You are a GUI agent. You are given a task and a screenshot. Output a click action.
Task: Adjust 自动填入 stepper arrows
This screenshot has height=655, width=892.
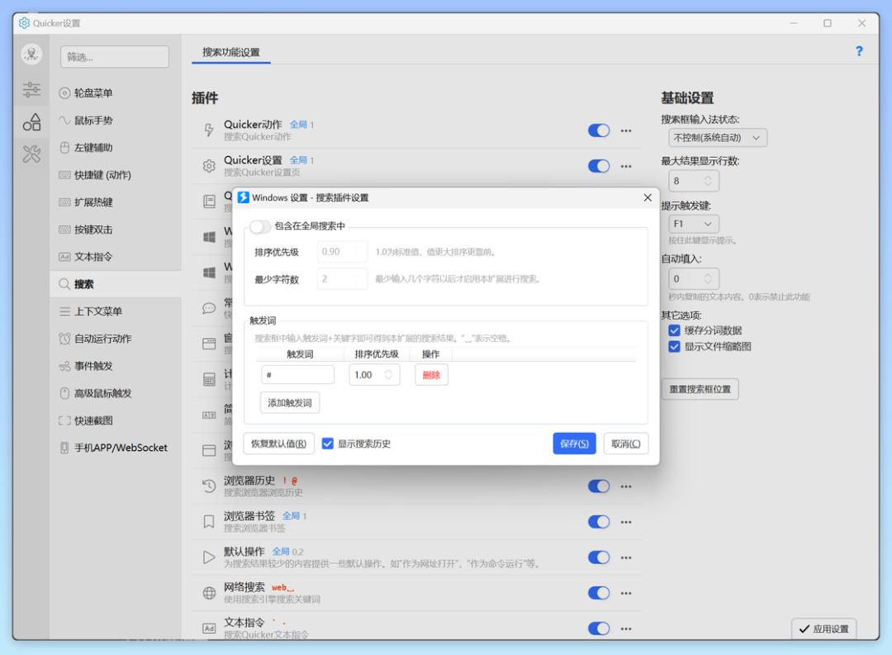point(708,279)
